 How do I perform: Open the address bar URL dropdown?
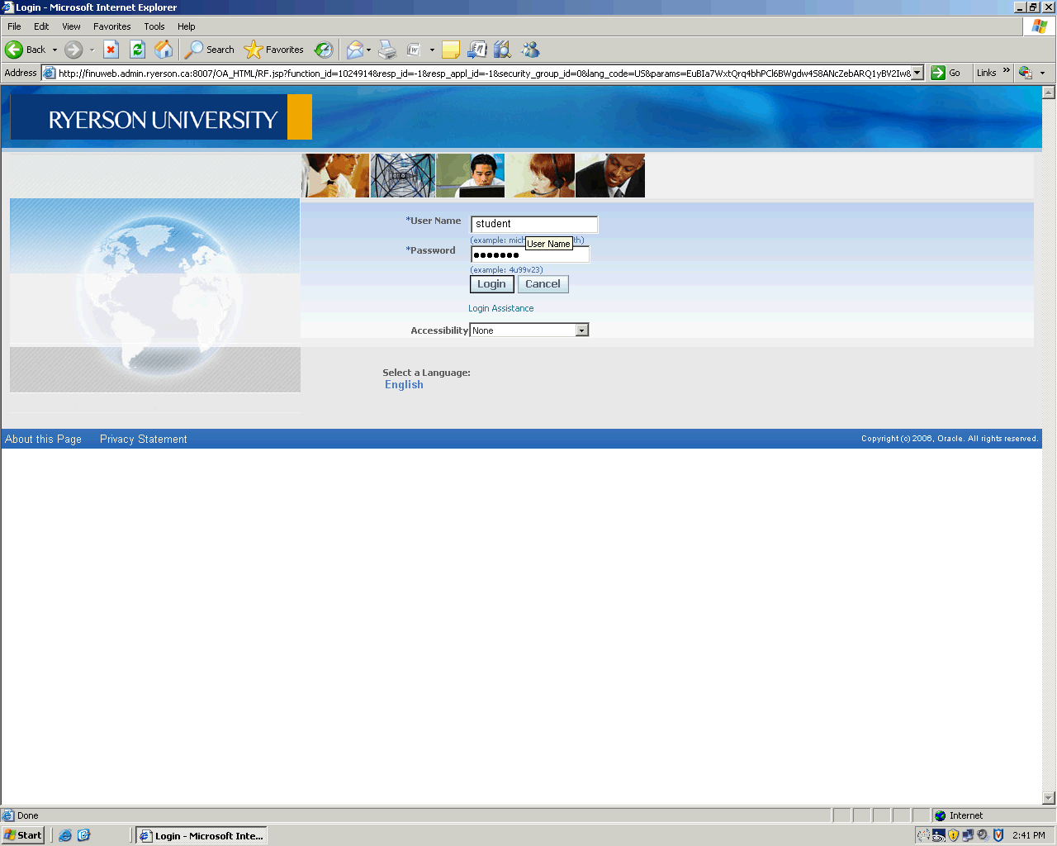pyautogui.click(x=917, y=73)
